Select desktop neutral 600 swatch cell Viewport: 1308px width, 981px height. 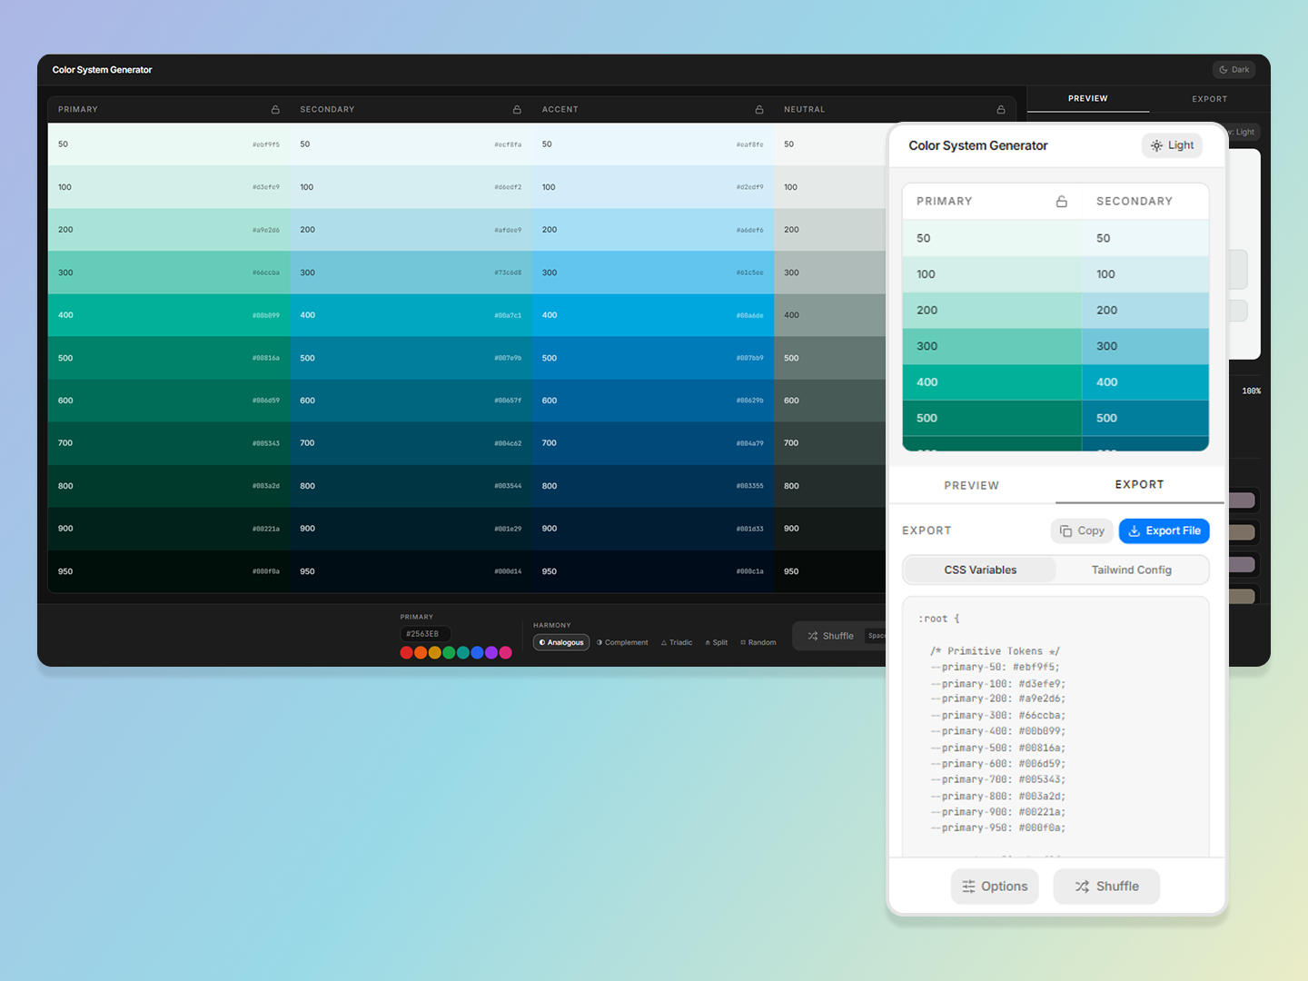830,401
